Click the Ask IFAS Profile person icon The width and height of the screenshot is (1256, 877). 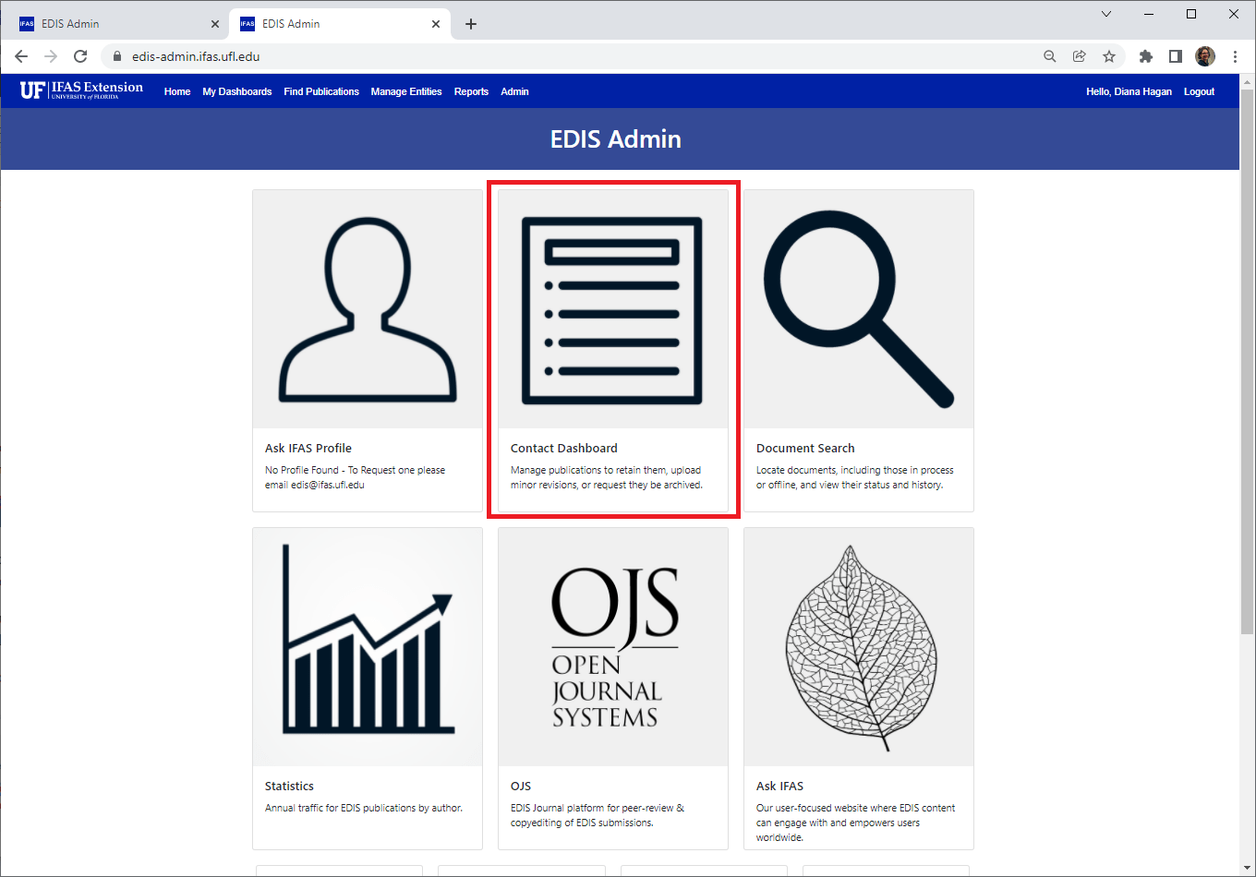click(368, 310)
